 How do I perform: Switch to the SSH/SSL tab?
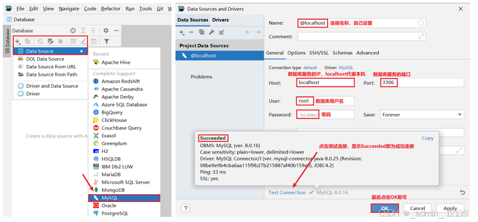(x=319, y=53)
